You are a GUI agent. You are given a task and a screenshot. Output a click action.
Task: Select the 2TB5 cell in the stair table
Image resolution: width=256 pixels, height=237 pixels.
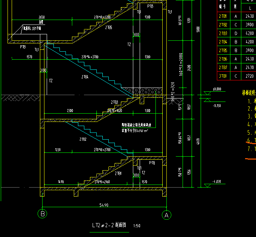click(223, 50)
